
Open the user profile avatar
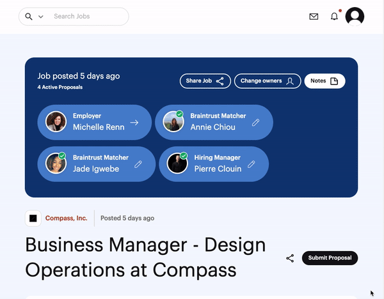(355, 17)
